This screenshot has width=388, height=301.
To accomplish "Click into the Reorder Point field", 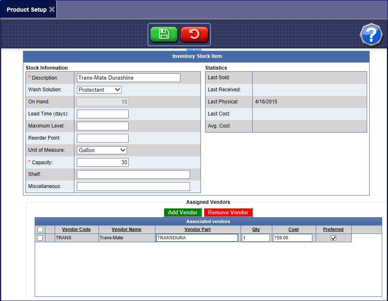I will click(103, 138).
